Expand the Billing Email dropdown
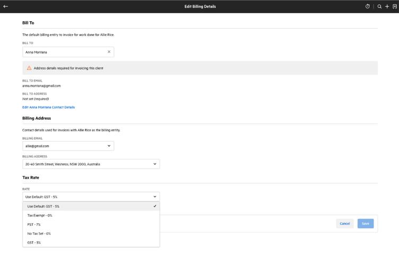 (x=68, y=146)
